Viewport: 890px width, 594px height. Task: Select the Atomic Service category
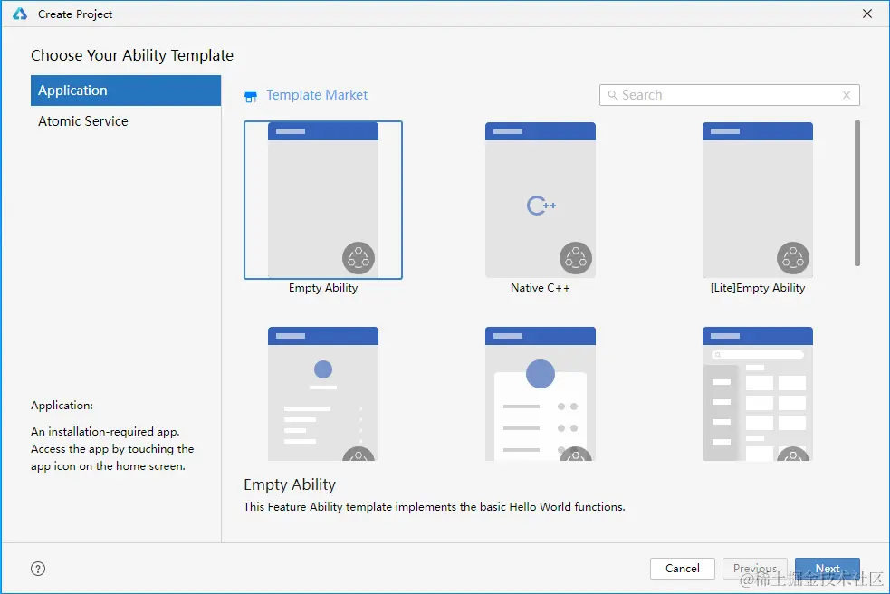(x=126, y=121)
